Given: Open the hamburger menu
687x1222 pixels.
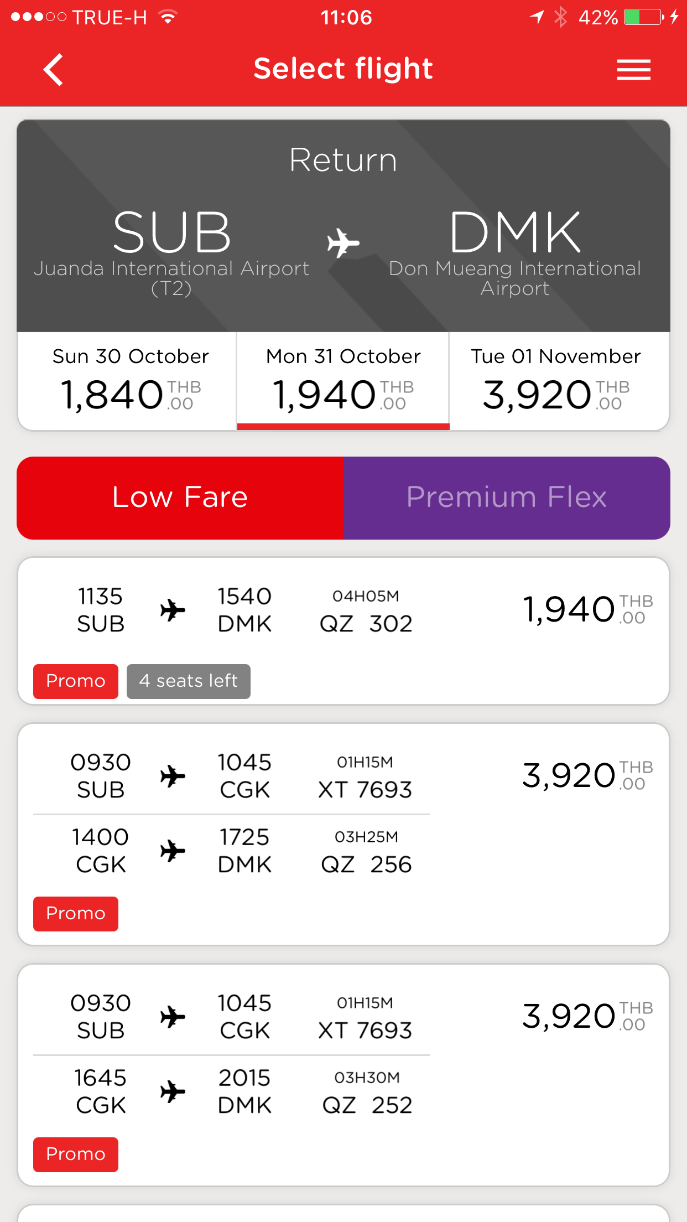Looking at the screenshot, I should [x=633, y=70].
